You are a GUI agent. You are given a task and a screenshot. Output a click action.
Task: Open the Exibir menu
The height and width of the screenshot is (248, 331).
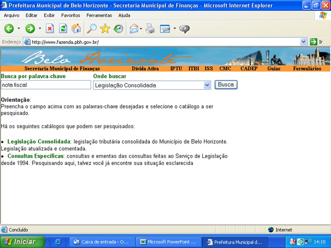(x=49, y=15)
